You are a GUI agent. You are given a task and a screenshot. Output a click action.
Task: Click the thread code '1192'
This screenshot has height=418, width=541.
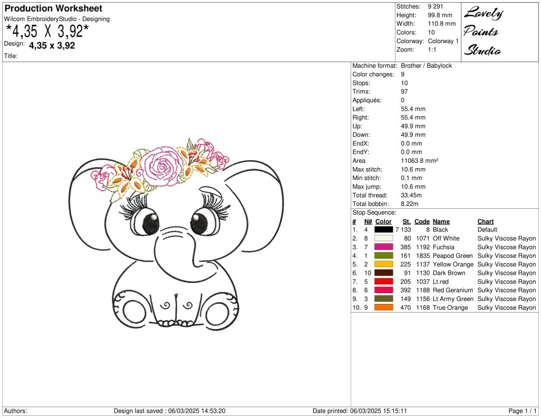pos(423,247)
